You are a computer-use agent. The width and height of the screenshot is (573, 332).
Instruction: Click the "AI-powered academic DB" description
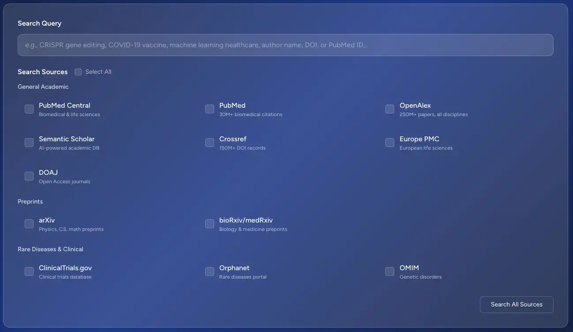(69, 148)
